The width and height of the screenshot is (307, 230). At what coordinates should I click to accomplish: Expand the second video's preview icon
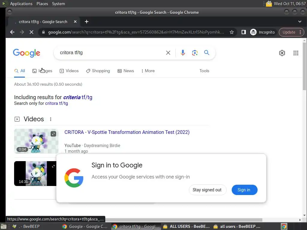point(53,166)
